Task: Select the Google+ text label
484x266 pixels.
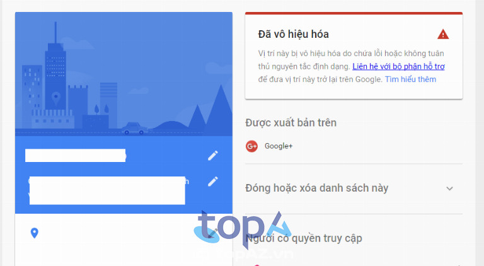Action: tap(279, 146)
